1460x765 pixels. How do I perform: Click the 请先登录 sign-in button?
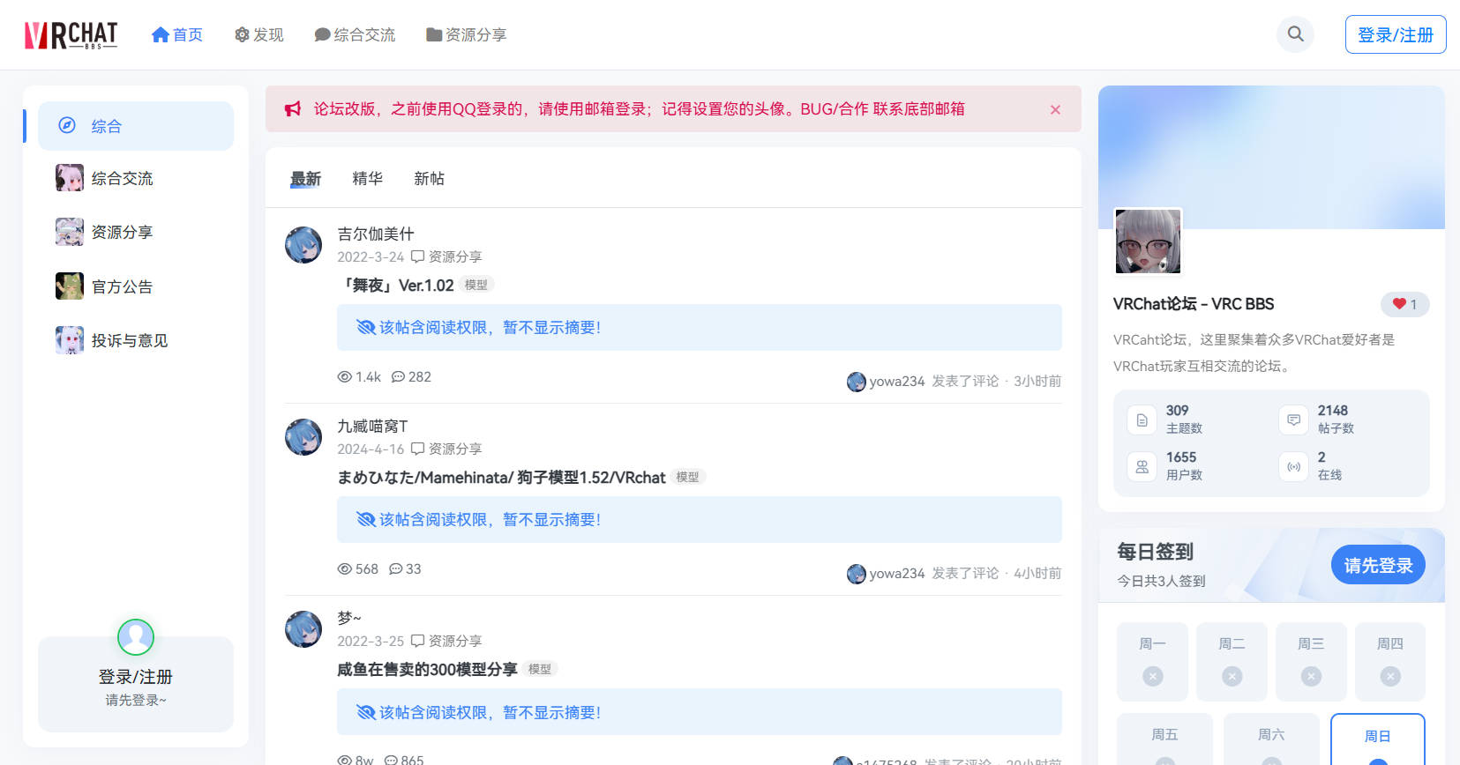point(1378,565)
